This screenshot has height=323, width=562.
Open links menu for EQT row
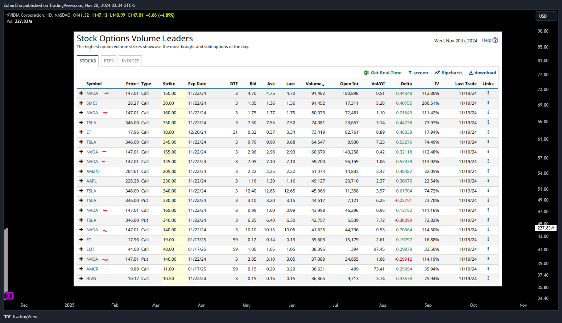click(x=488, y=249)
